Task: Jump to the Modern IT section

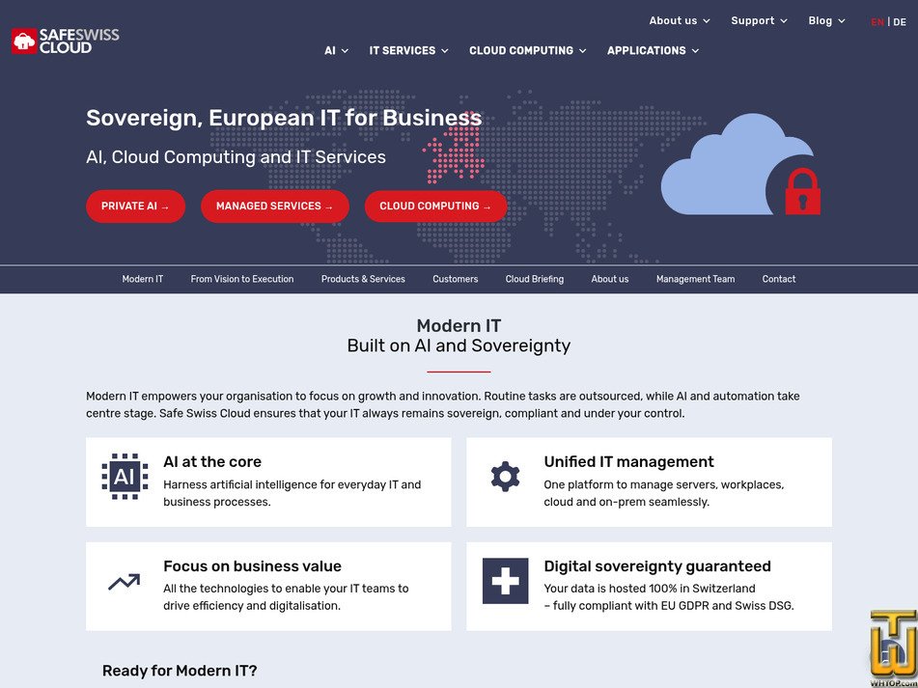Action: point(142,279)
